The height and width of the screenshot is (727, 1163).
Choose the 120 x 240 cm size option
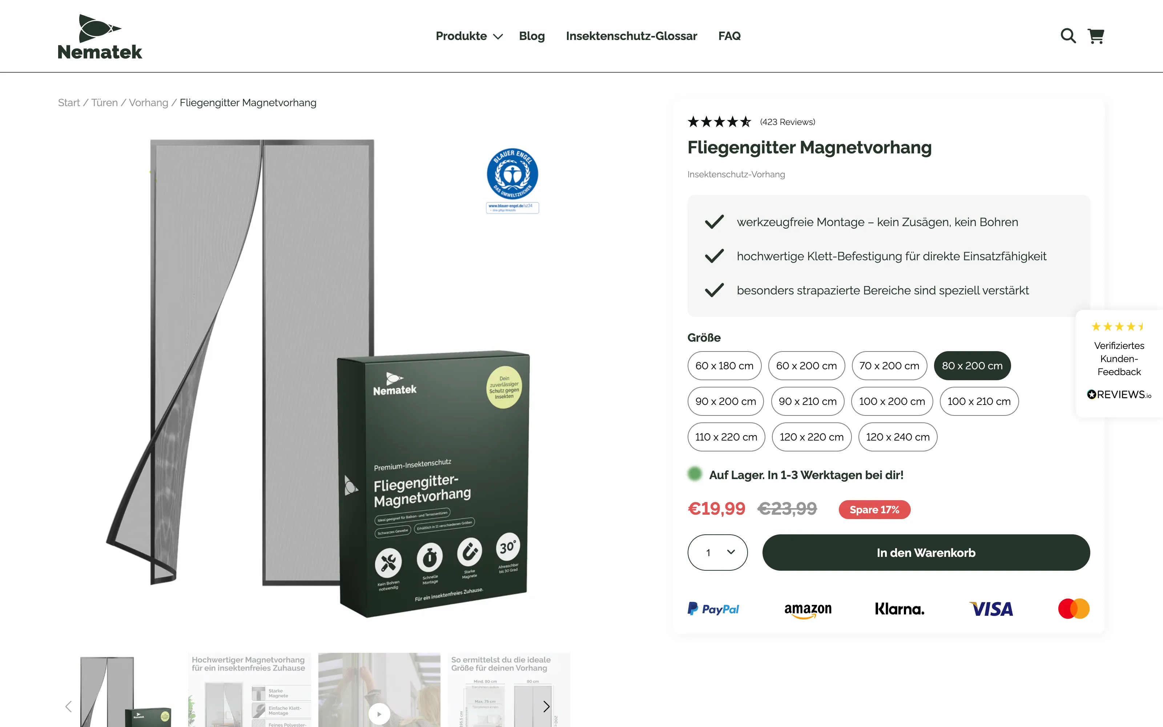(898, 437)
